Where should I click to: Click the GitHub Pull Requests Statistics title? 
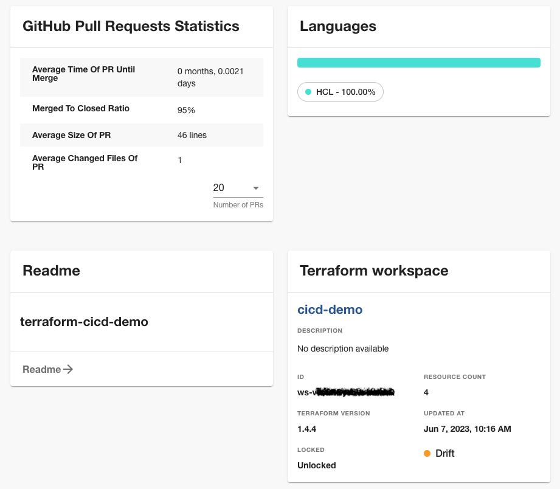tap(131, 26)
